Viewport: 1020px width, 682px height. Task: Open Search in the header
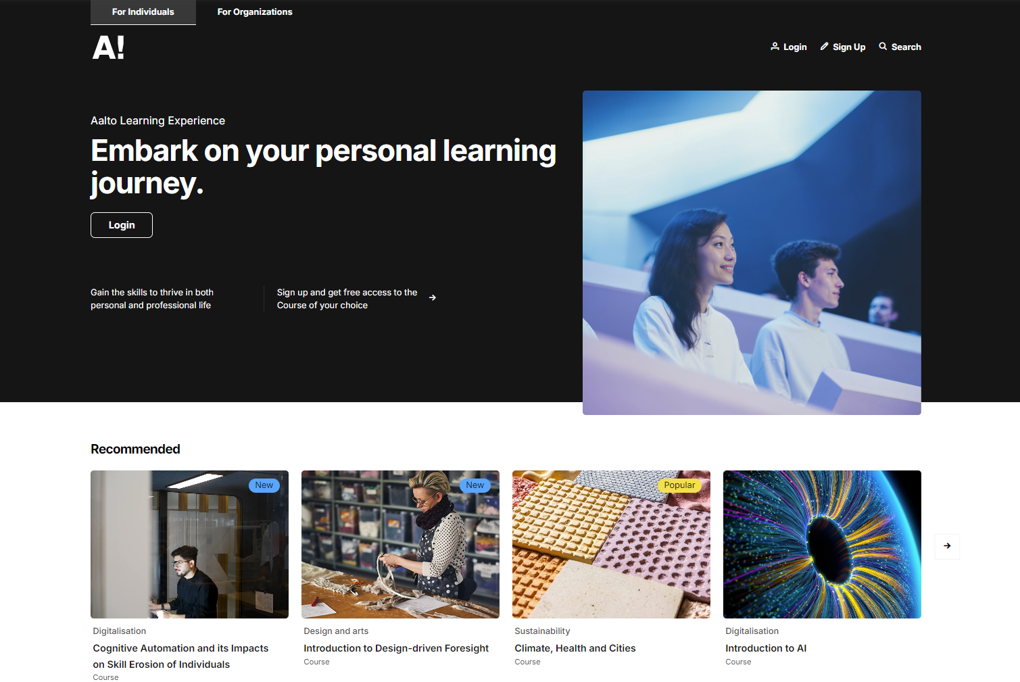point(900,47)
